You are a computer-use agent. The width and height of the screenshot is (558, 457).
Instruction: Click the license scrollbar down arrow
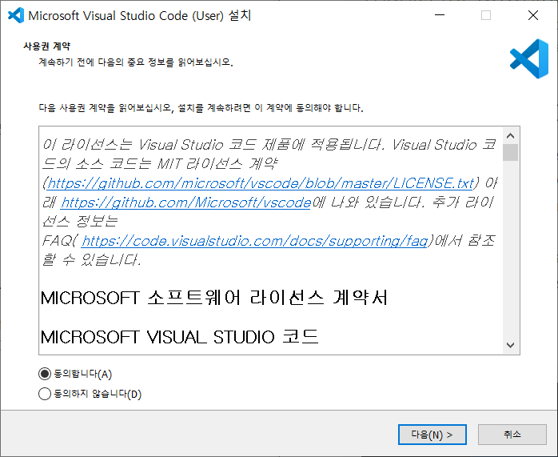point(510,345)
